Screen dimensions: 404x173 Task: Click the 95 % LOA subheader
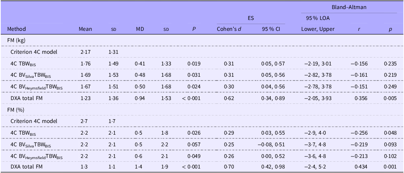[317, 18]
